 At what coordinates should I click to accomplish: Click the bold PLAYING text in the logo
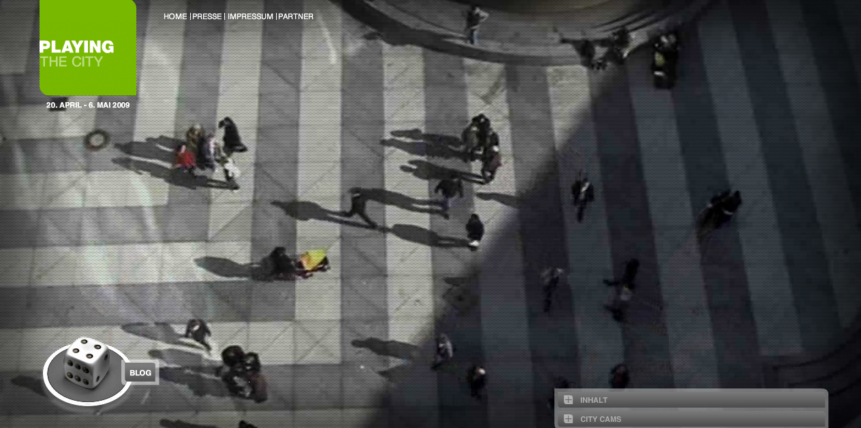tap(76, 47)
